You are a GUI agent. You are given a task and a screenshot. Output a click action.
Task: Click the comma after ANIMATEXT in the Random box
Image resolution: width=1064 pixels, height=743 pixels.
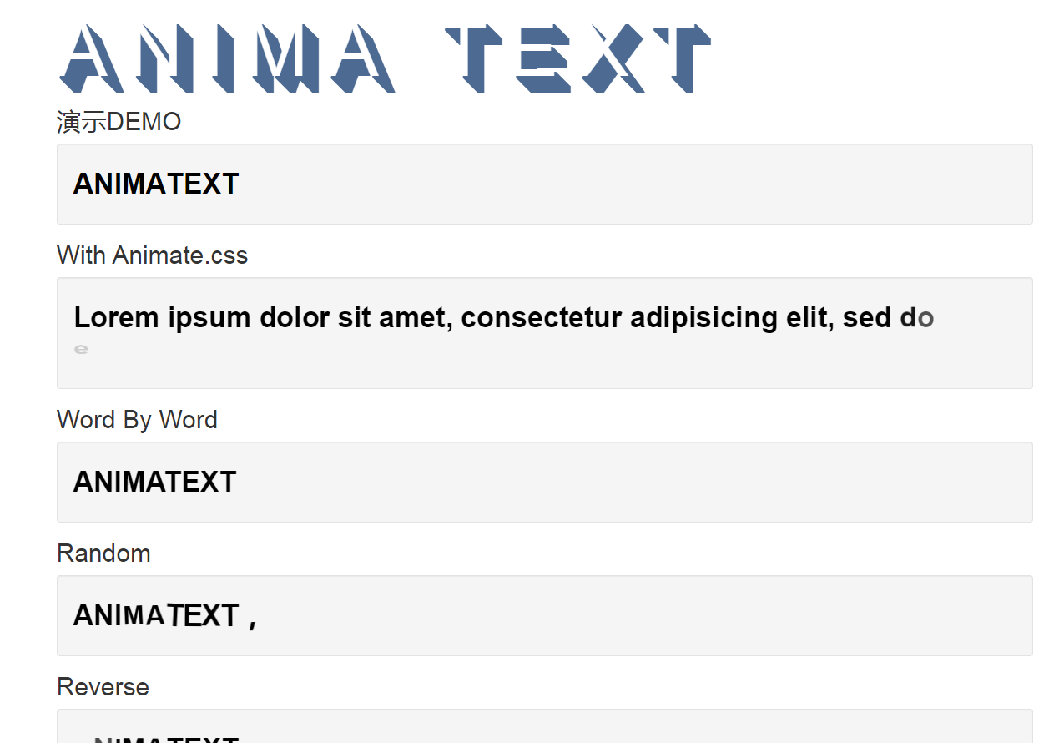pyautogui.click(x=253, y=622)
